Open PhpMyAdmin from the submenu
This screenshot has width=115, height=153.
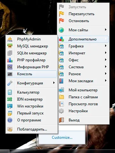pyautogui.click(x=32, y=39)
